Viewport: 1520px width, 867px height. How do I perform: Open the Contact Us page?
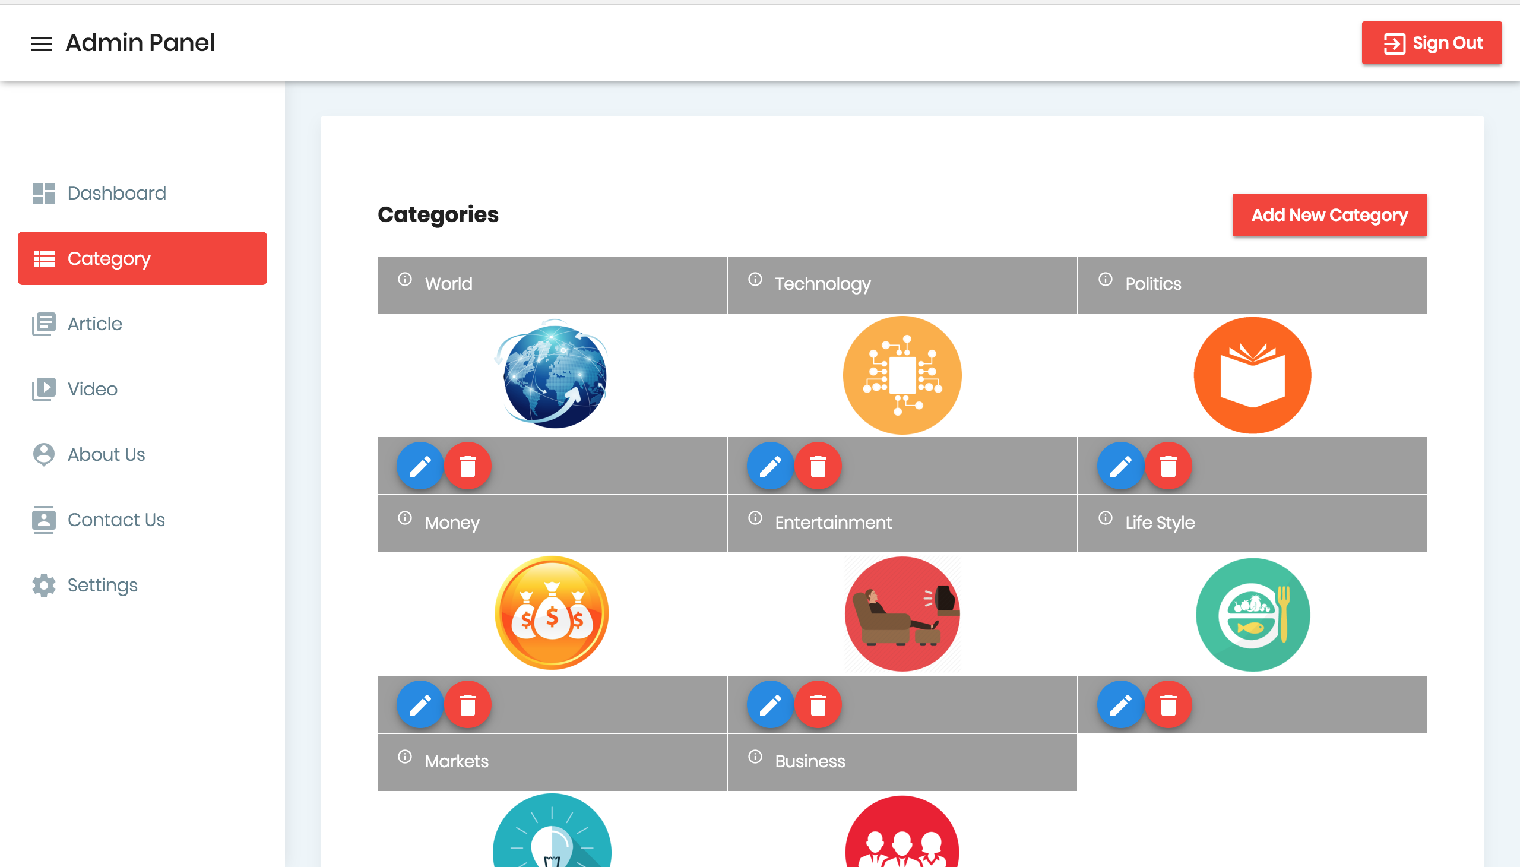(x=116, y=520)
